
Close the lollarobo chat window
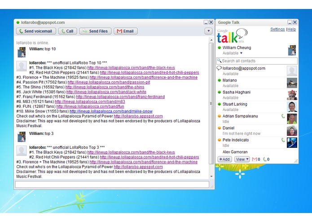211,22
